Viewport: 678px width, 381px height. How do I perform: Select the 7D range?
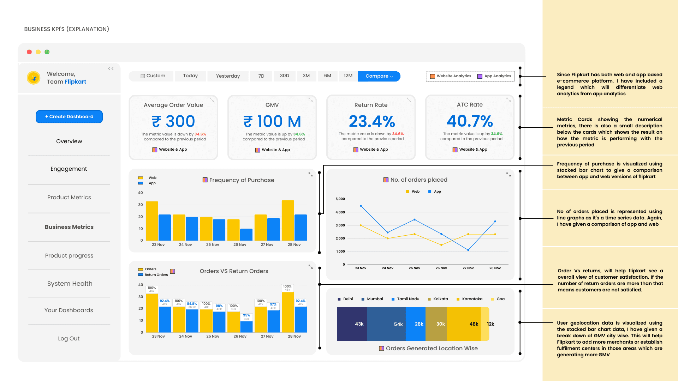pos(261,76)
